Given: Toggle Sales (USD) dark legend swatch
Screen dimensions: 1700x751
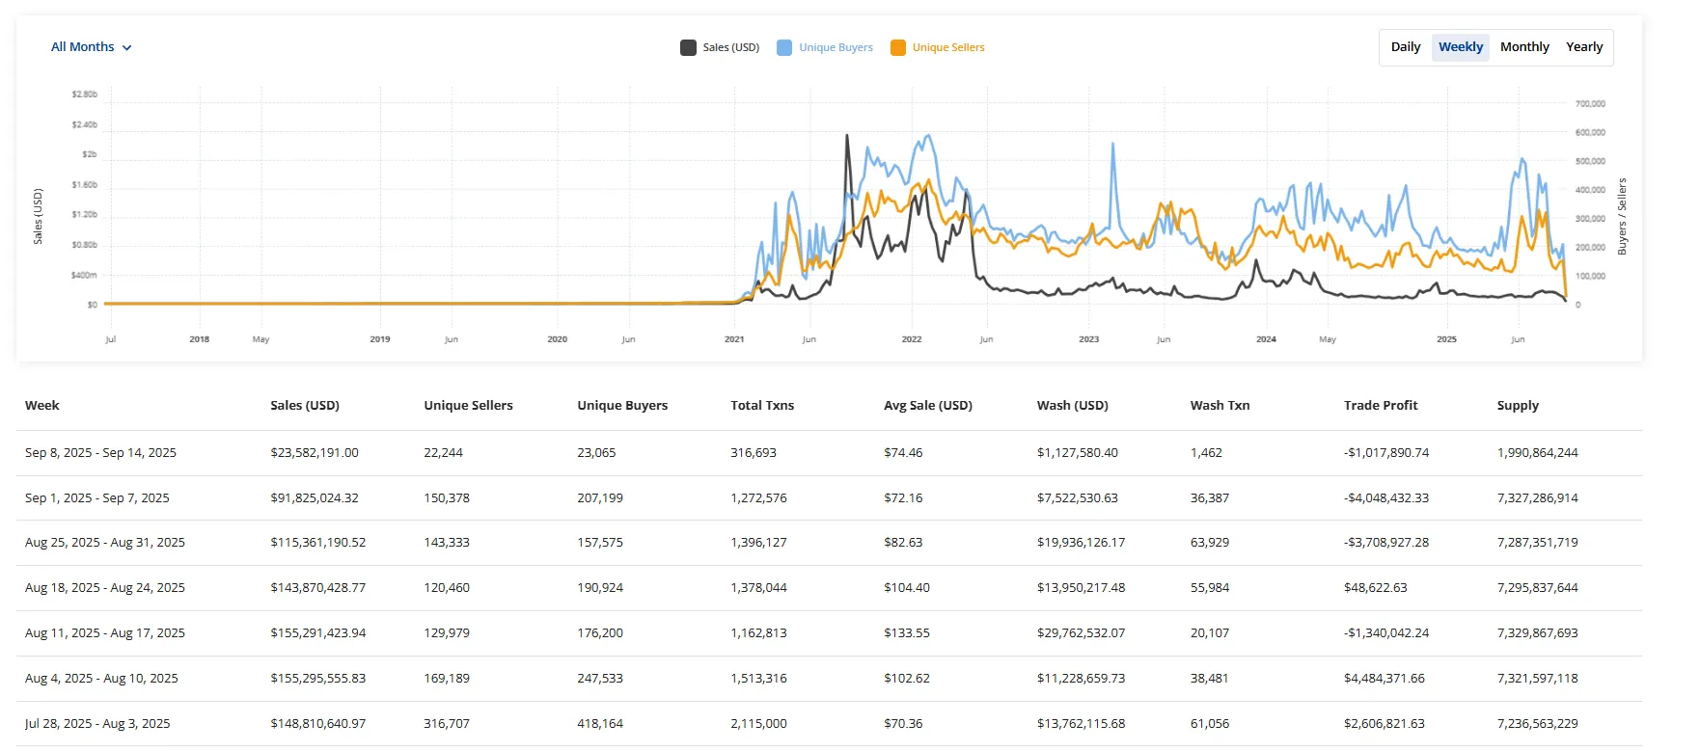Looking at the screenshot, I should coord(688,47).
